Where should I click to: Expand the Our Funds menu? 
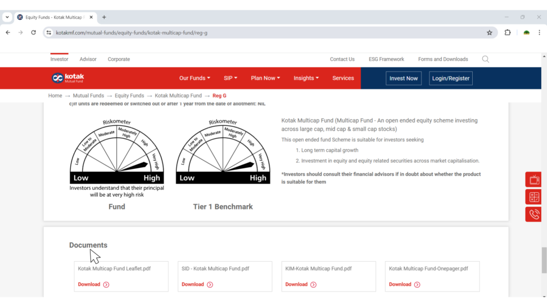coord(194,78)
